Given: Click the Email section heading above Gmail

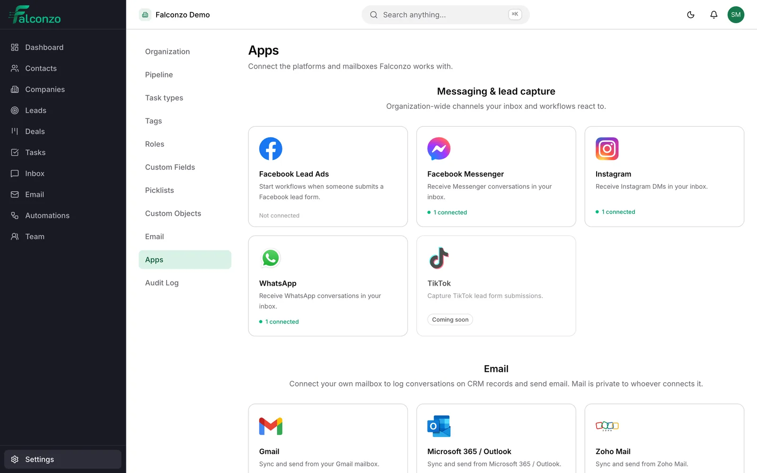Looking at the screenshot, I should pos(496,369).
